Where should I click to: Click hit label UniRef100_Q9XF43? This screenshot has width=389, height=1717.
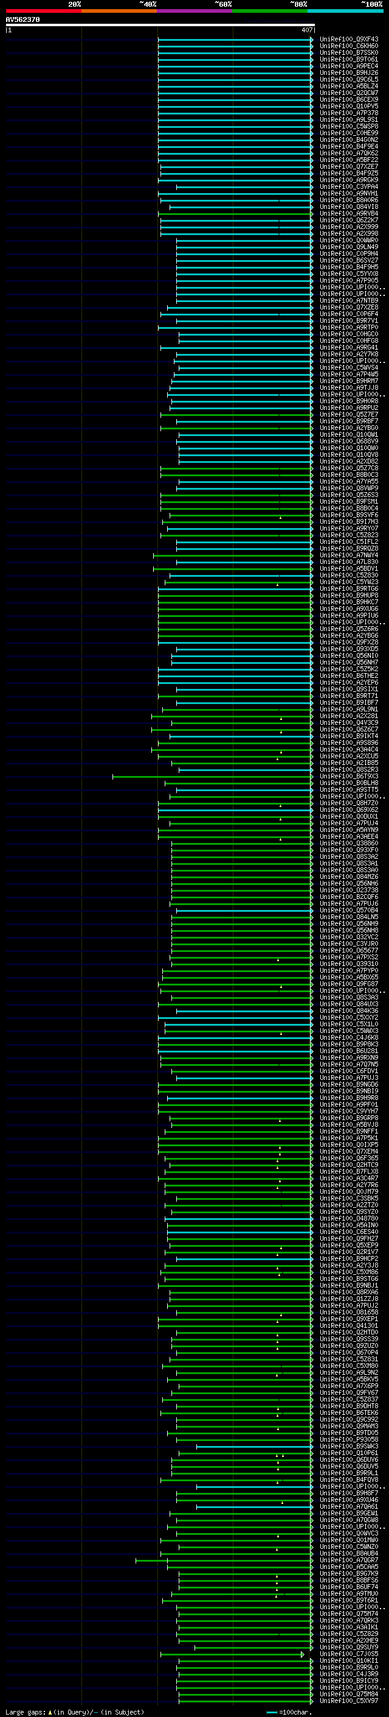click(x=349, y=40)
